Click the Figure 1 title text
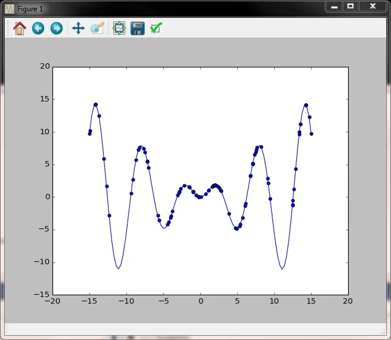 click(x=30, y=9)
